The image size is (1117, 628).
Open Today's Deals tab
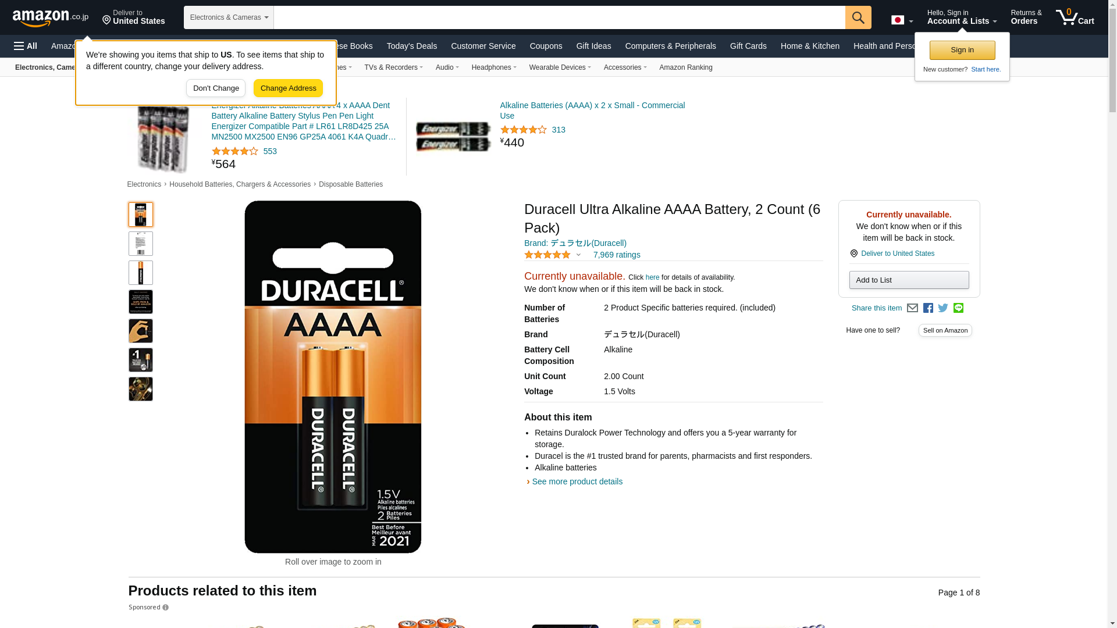coord(412,46)
